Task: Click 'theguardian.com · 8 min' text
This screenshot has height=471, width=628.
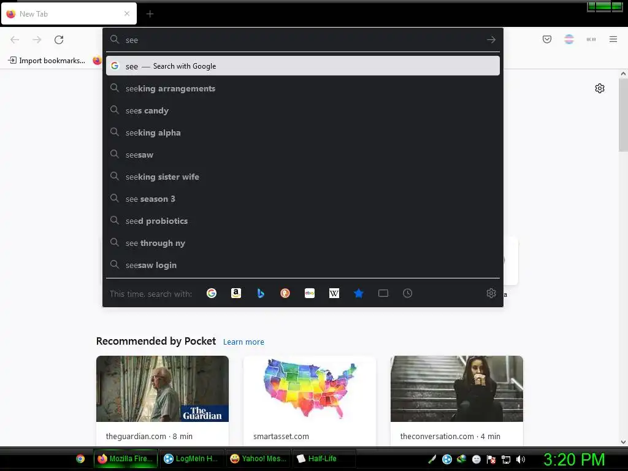Action: [149, 436]
